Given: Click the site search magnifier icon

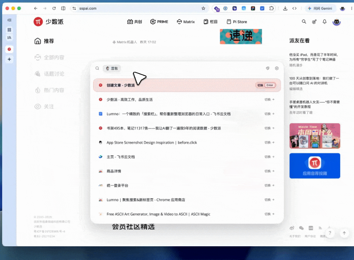Looking at the screenshot, I should 304,22.
